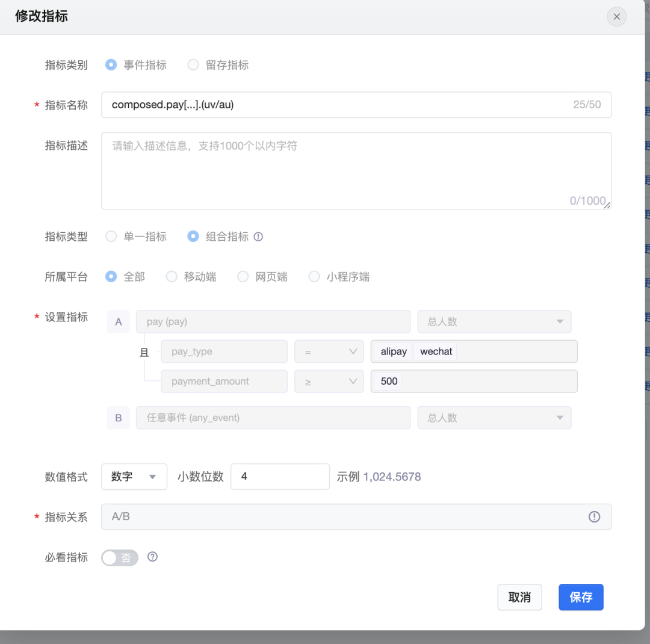Screen dimensions: 650x644
Task: Select the 留存指标 radio button
Action: [x=193, y=65]
